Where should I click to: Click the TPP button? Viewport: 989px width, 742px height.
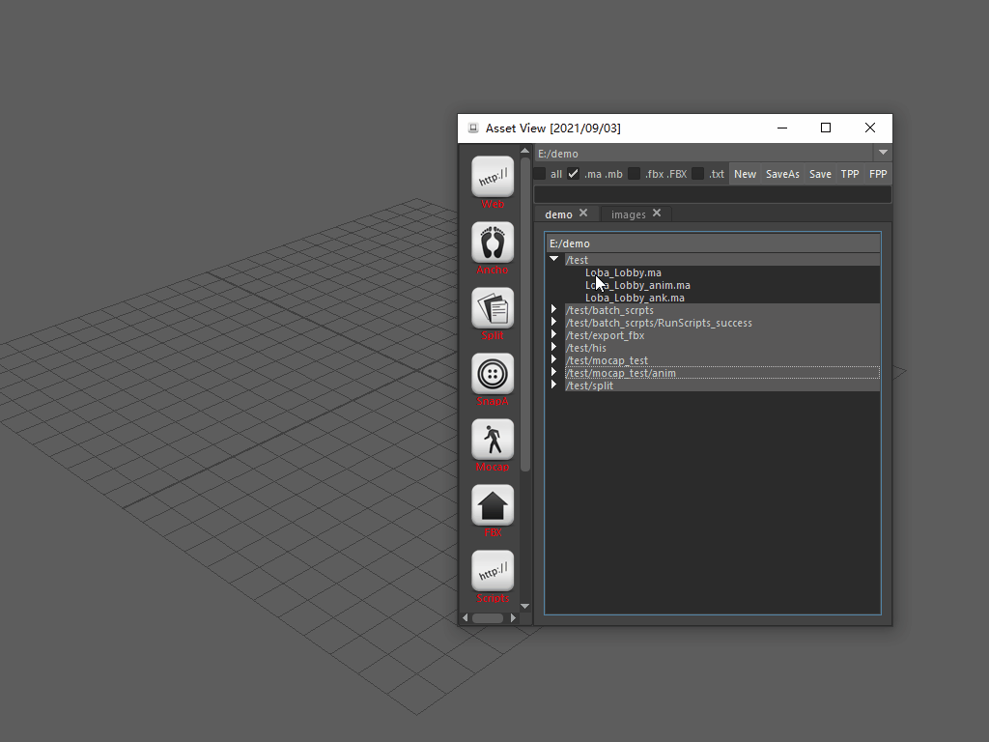coord(850,174)
